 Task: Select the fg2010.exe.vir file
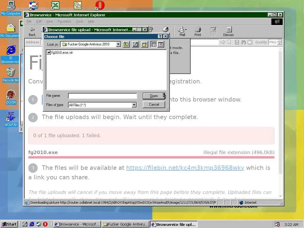[60, 53]
